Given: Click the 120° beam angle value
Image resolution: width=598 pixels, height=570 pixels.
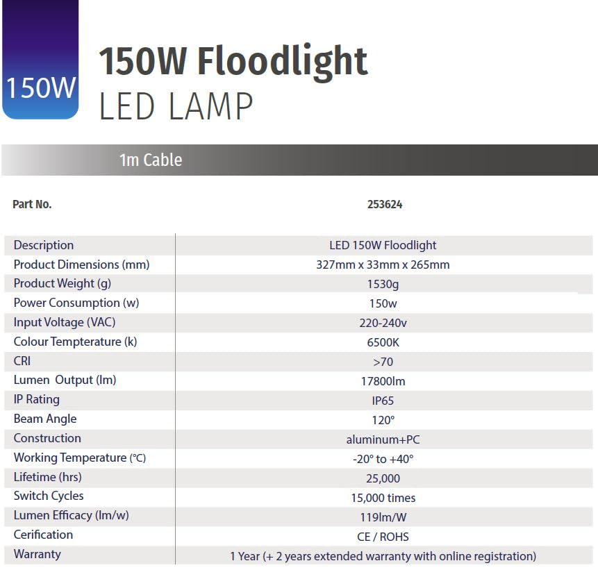Looking at the screenshot, I should [x=383, y=420].
